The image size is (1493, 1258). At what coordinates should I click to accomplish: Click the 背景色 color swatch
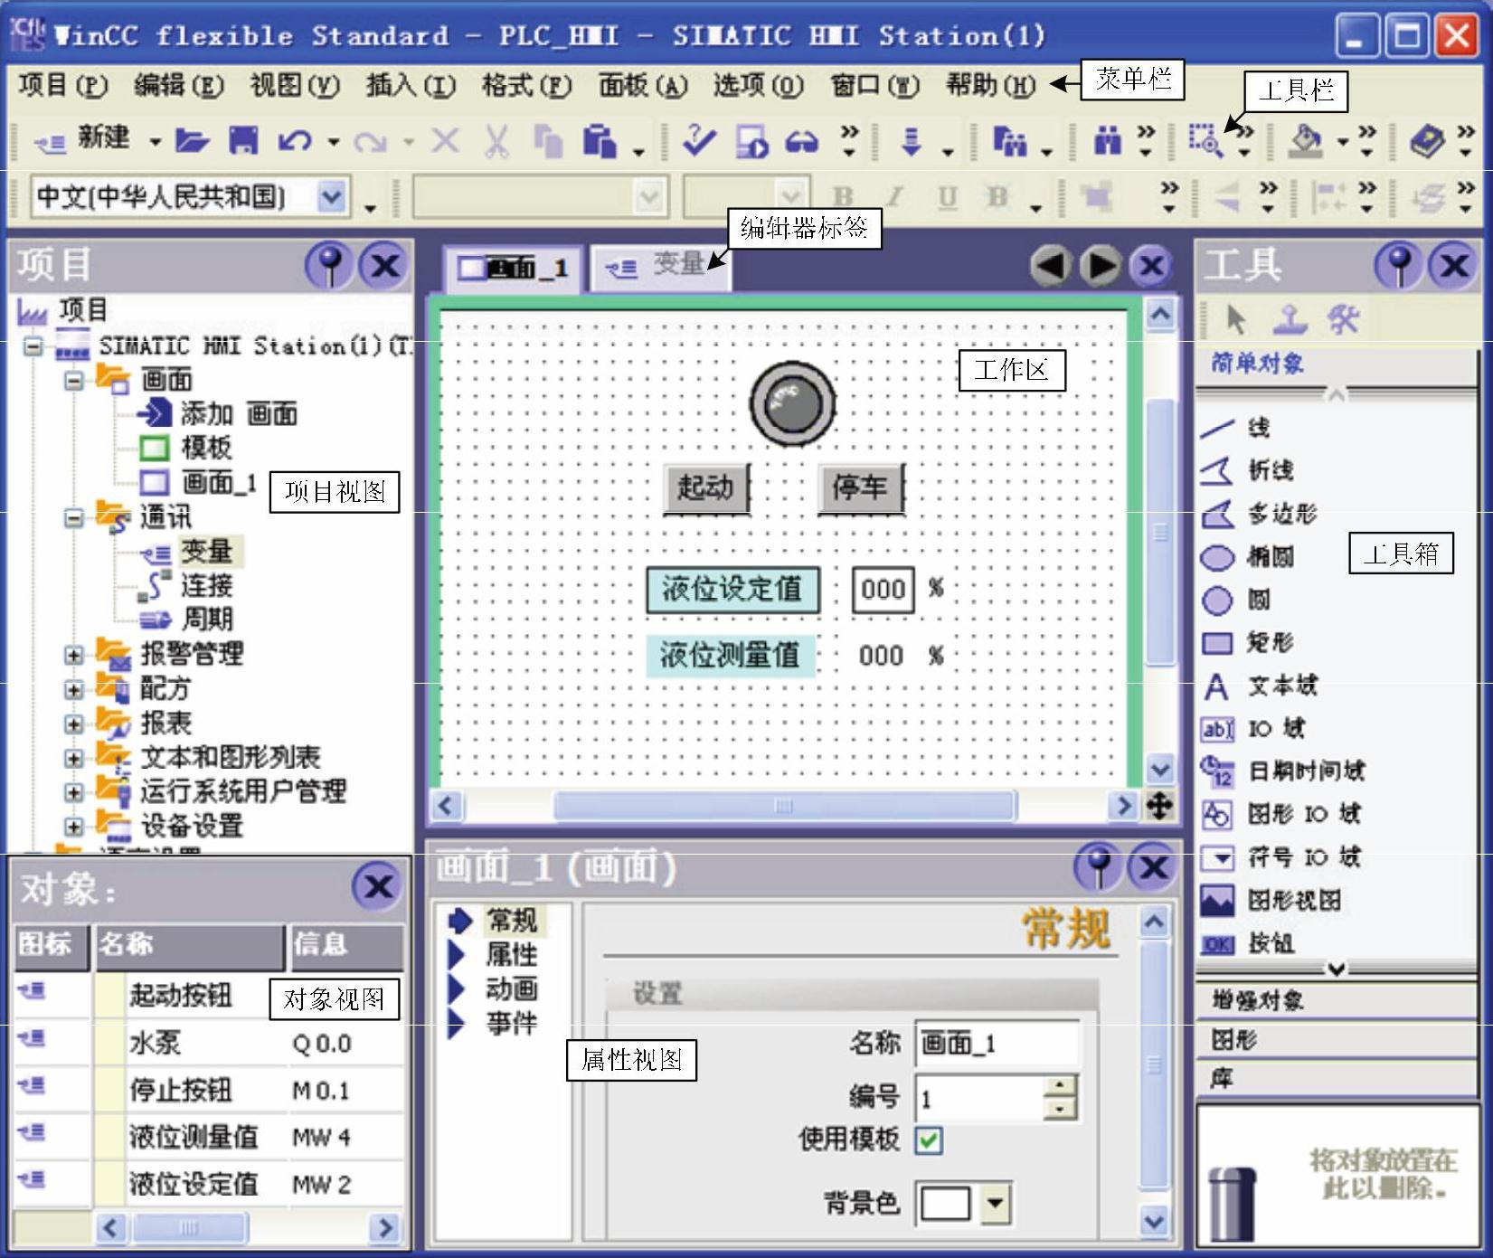tap(946, 1204)
